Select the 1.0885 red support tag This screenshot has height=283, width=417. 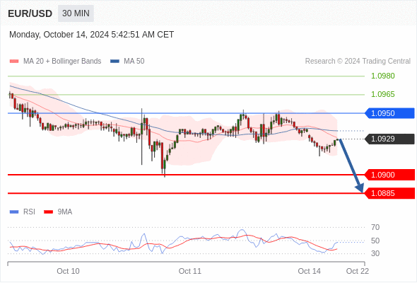389,193
